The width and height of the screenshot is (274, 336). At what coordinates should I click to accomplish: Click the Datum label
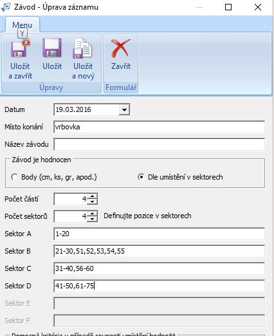[x=15, y=109]
